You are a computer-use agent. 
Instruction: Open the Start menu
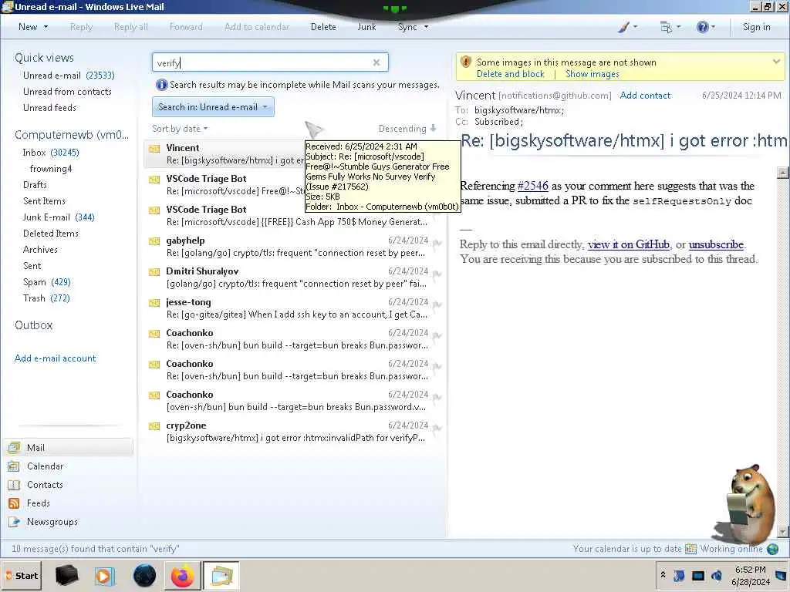(22, 575)
